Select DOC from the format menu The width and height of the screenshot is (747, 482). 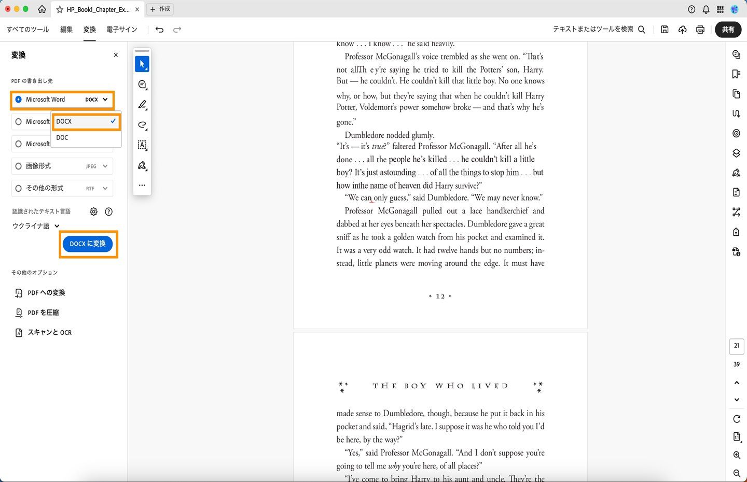click(62, 137)
